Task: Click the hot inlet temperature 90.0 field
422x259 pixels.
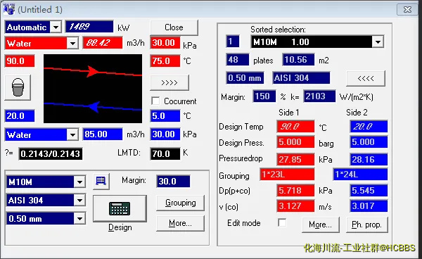Action: click(x=20, y=61)
